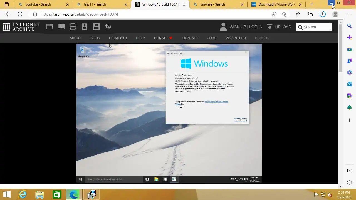Open Internet Explorer from the taskbar
The height and width of the screenshot is (200, 356).
point(23,194)
